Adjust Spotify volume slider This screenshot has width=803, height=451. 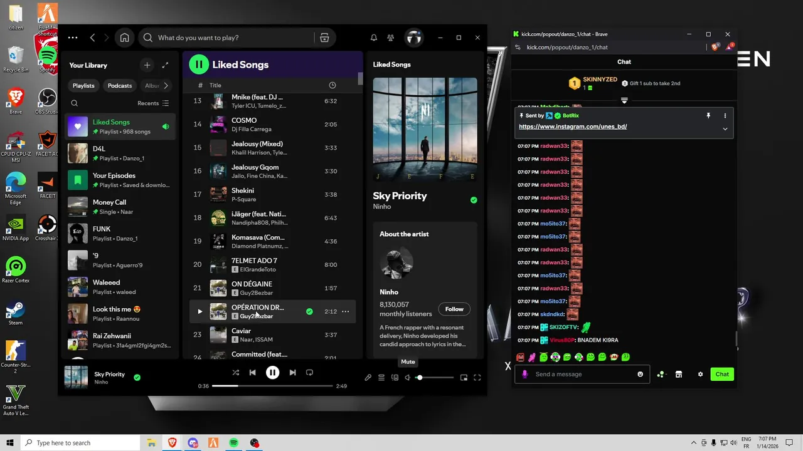(x=434, y=378)
